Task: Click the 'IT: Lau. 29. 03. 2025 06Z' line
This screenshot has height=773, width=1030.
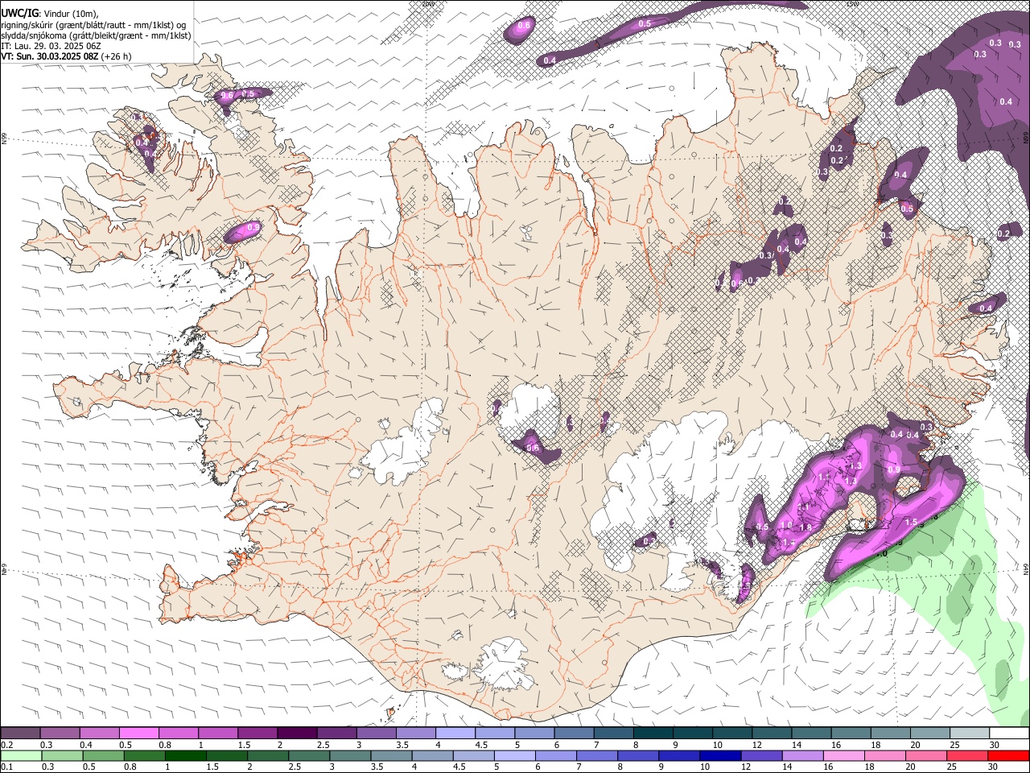Action: click(51, 46)
